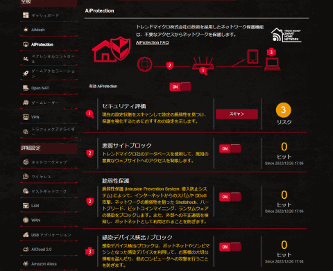The width and height of the screenshot is (333, 271).
Task: Click the LAN sidebar icon
Action: 26,206
